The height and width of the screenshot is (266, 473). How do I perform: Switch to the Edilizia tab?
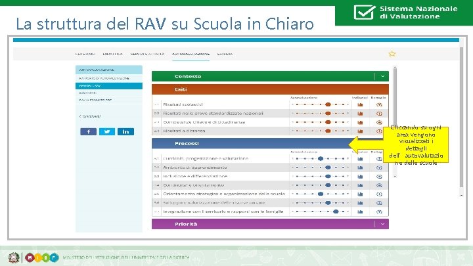[x=225, y=54]
